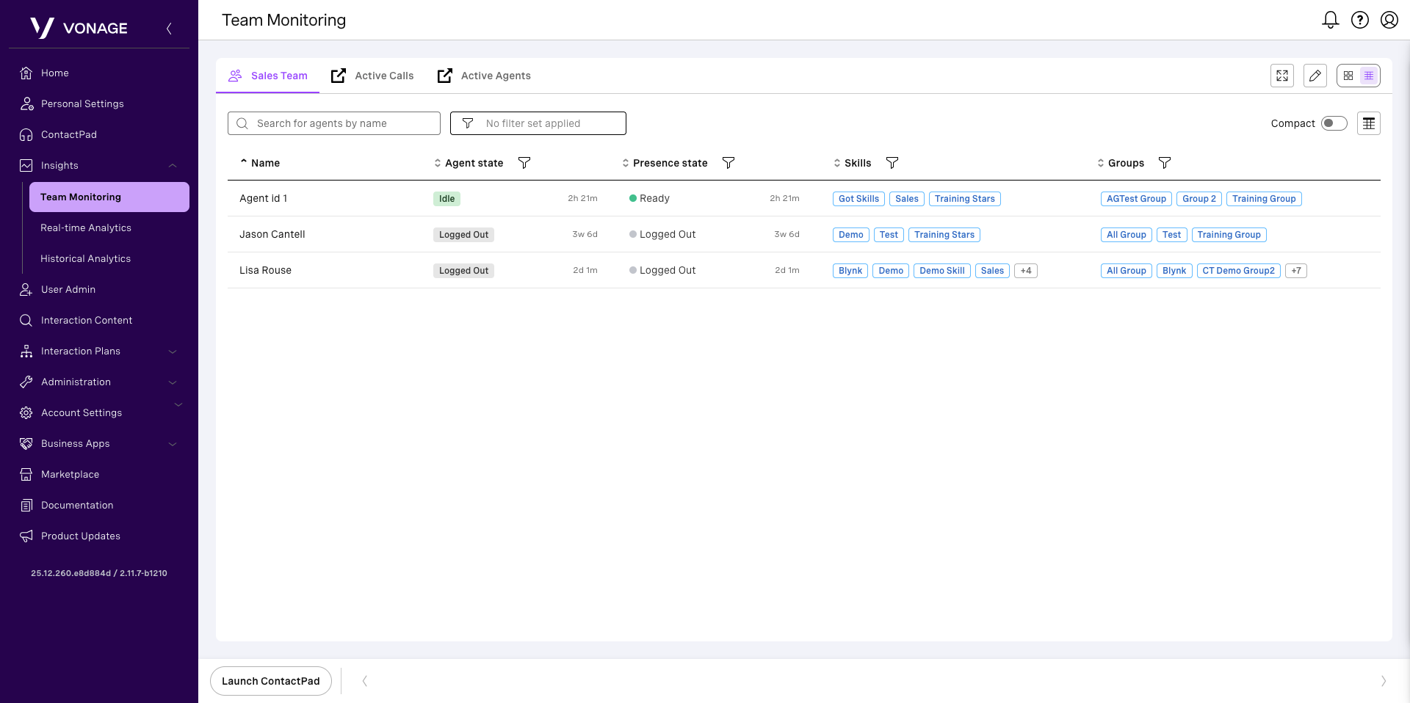This screenshot has height=703, width=1410.
Task: Open the user profile icon
Action: point(1389,20)
